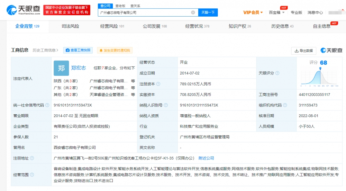The image size is (346, 191).
Task: Open 消息中心
Action: [x=315, y=12]
